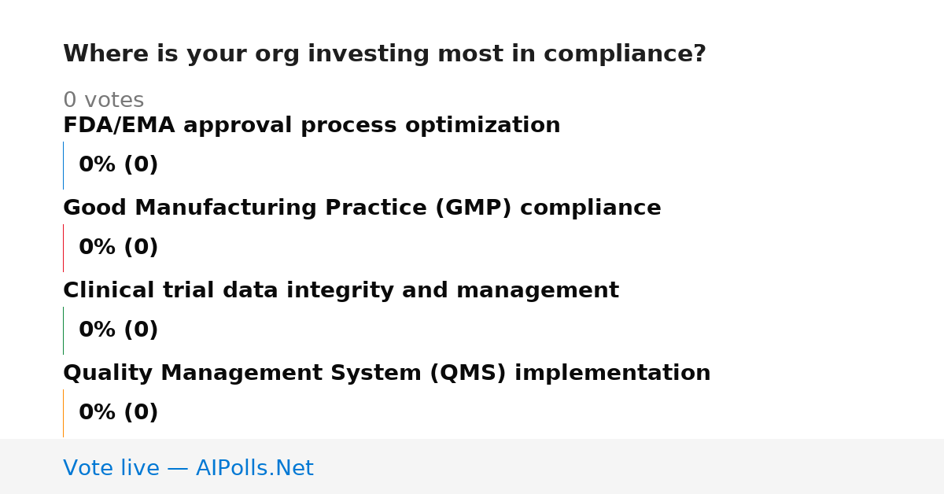Click the 0% (0) result for Clinical trial
Screen dimensions: 944x494
pos(119,330)
